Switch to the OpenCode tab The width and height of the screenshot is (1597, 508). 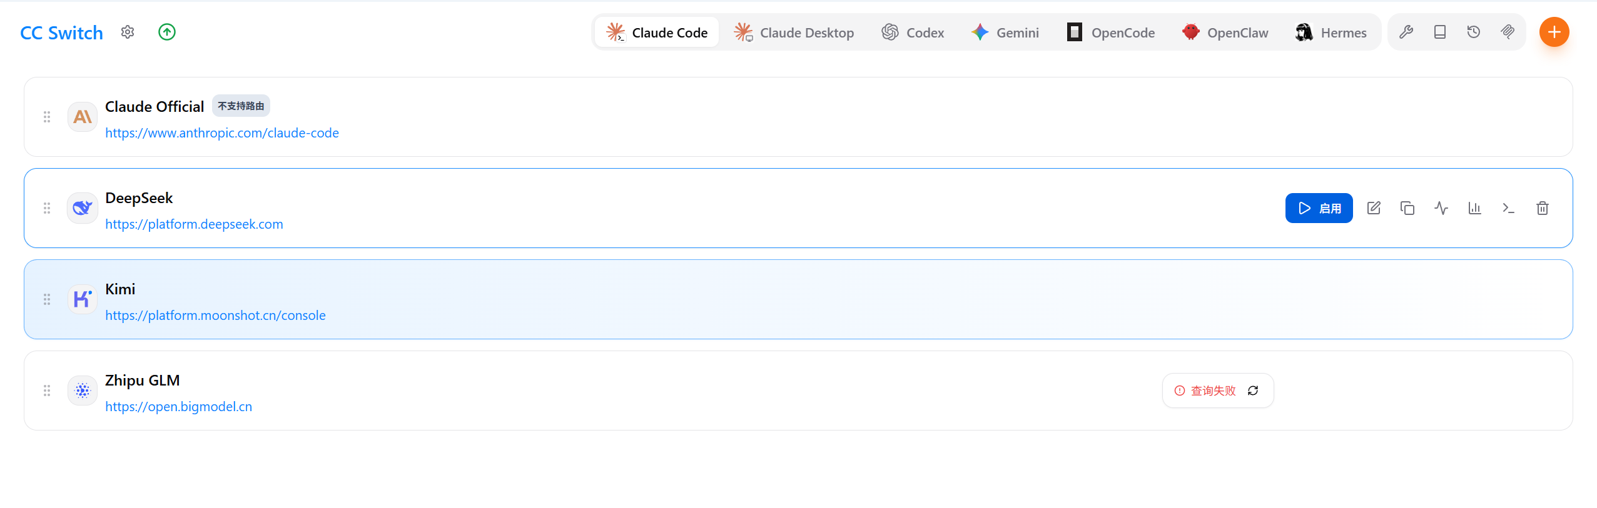pyautogui.click(x=1111, y=32)
